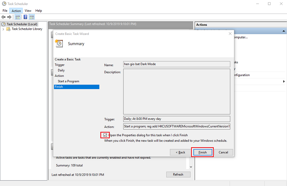The height and width of the screenshot is (186, 287).
Task: Select the Action wizard step
Action: (x=59, y=76)
